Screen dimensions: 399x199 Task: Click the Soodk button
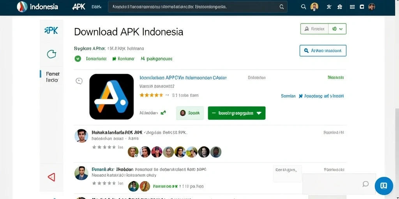pyautogui.click(x=190, y=113)
